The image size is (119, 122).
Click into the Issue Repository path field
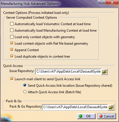click(x=68, y=72)
